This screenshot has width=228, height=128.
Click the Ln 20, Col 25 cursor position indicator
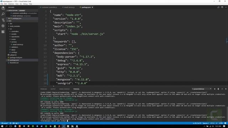click(197, 123)
